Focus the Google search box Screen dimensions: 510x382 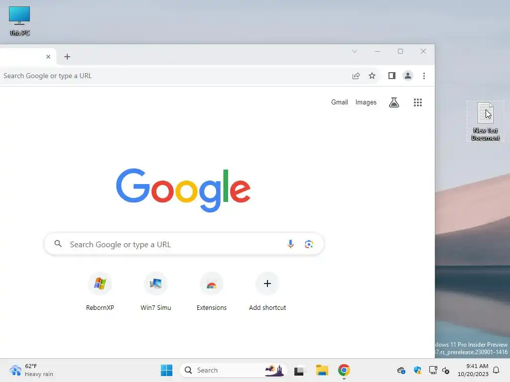184,244
